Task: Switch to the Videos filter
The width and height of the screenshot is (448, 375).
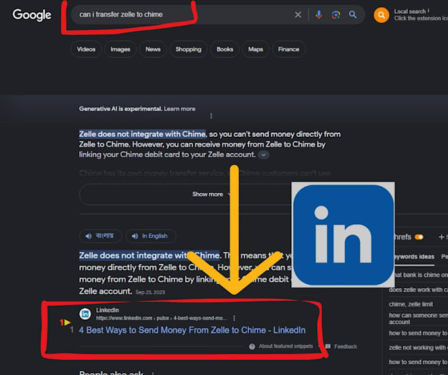Action: click(86, 49)
